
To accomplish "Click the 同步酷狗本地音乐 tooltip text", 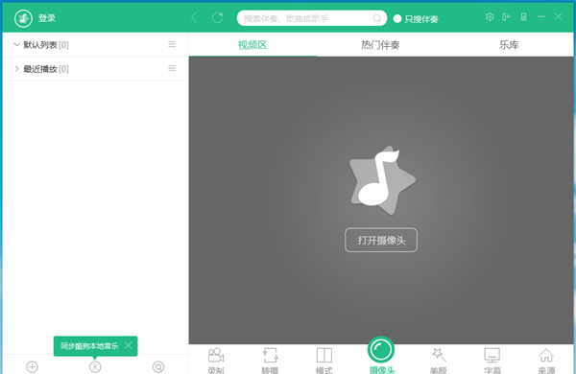I will click(89, 346).
